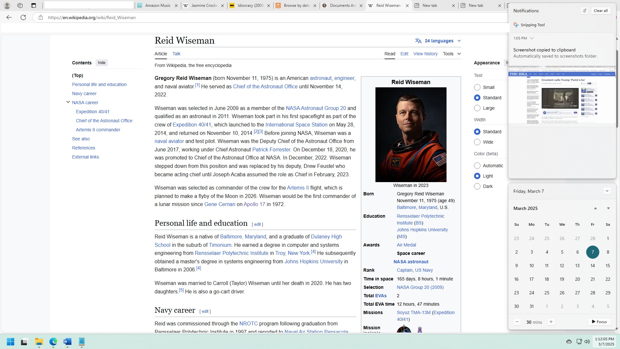Screen dimensions: 620x349
Task: Select Automatic color mode
Action: (477, 166)
